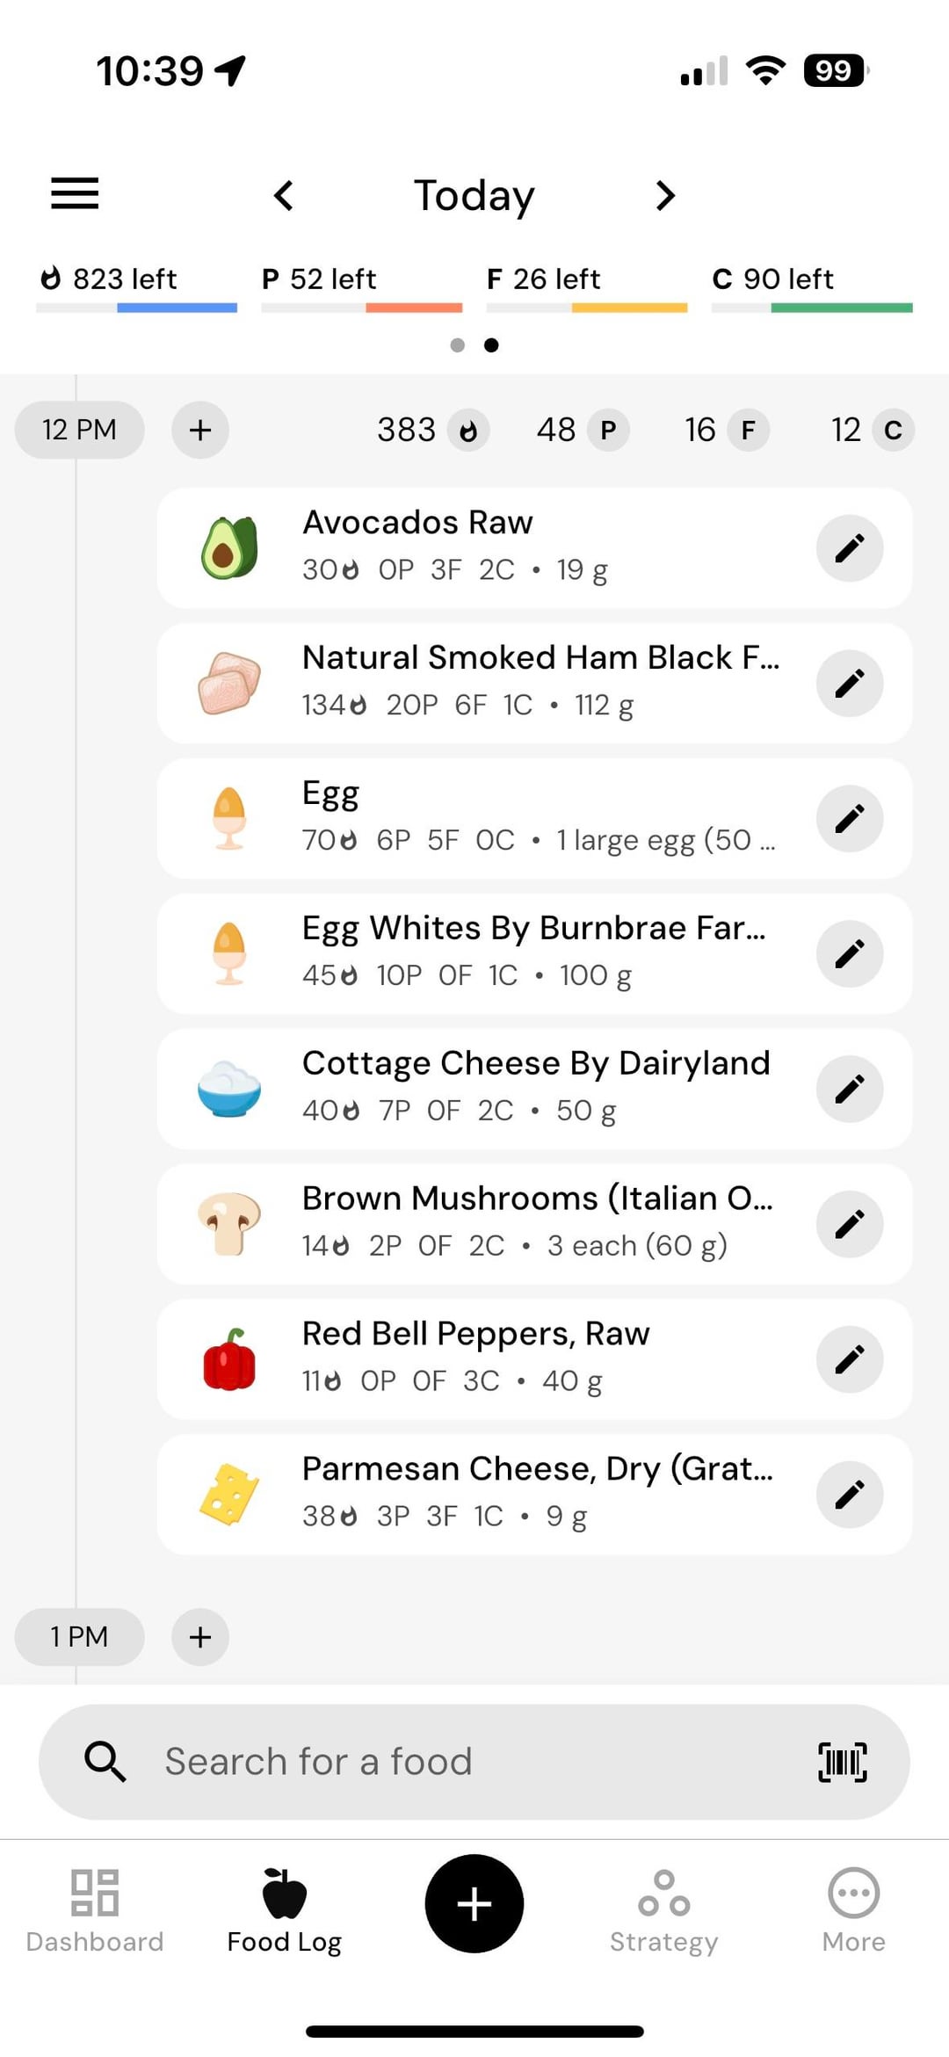949x2057 pixels.
Task: Edit the Cottage Cheese By Dairyland entry
Action: point(849,1090)
